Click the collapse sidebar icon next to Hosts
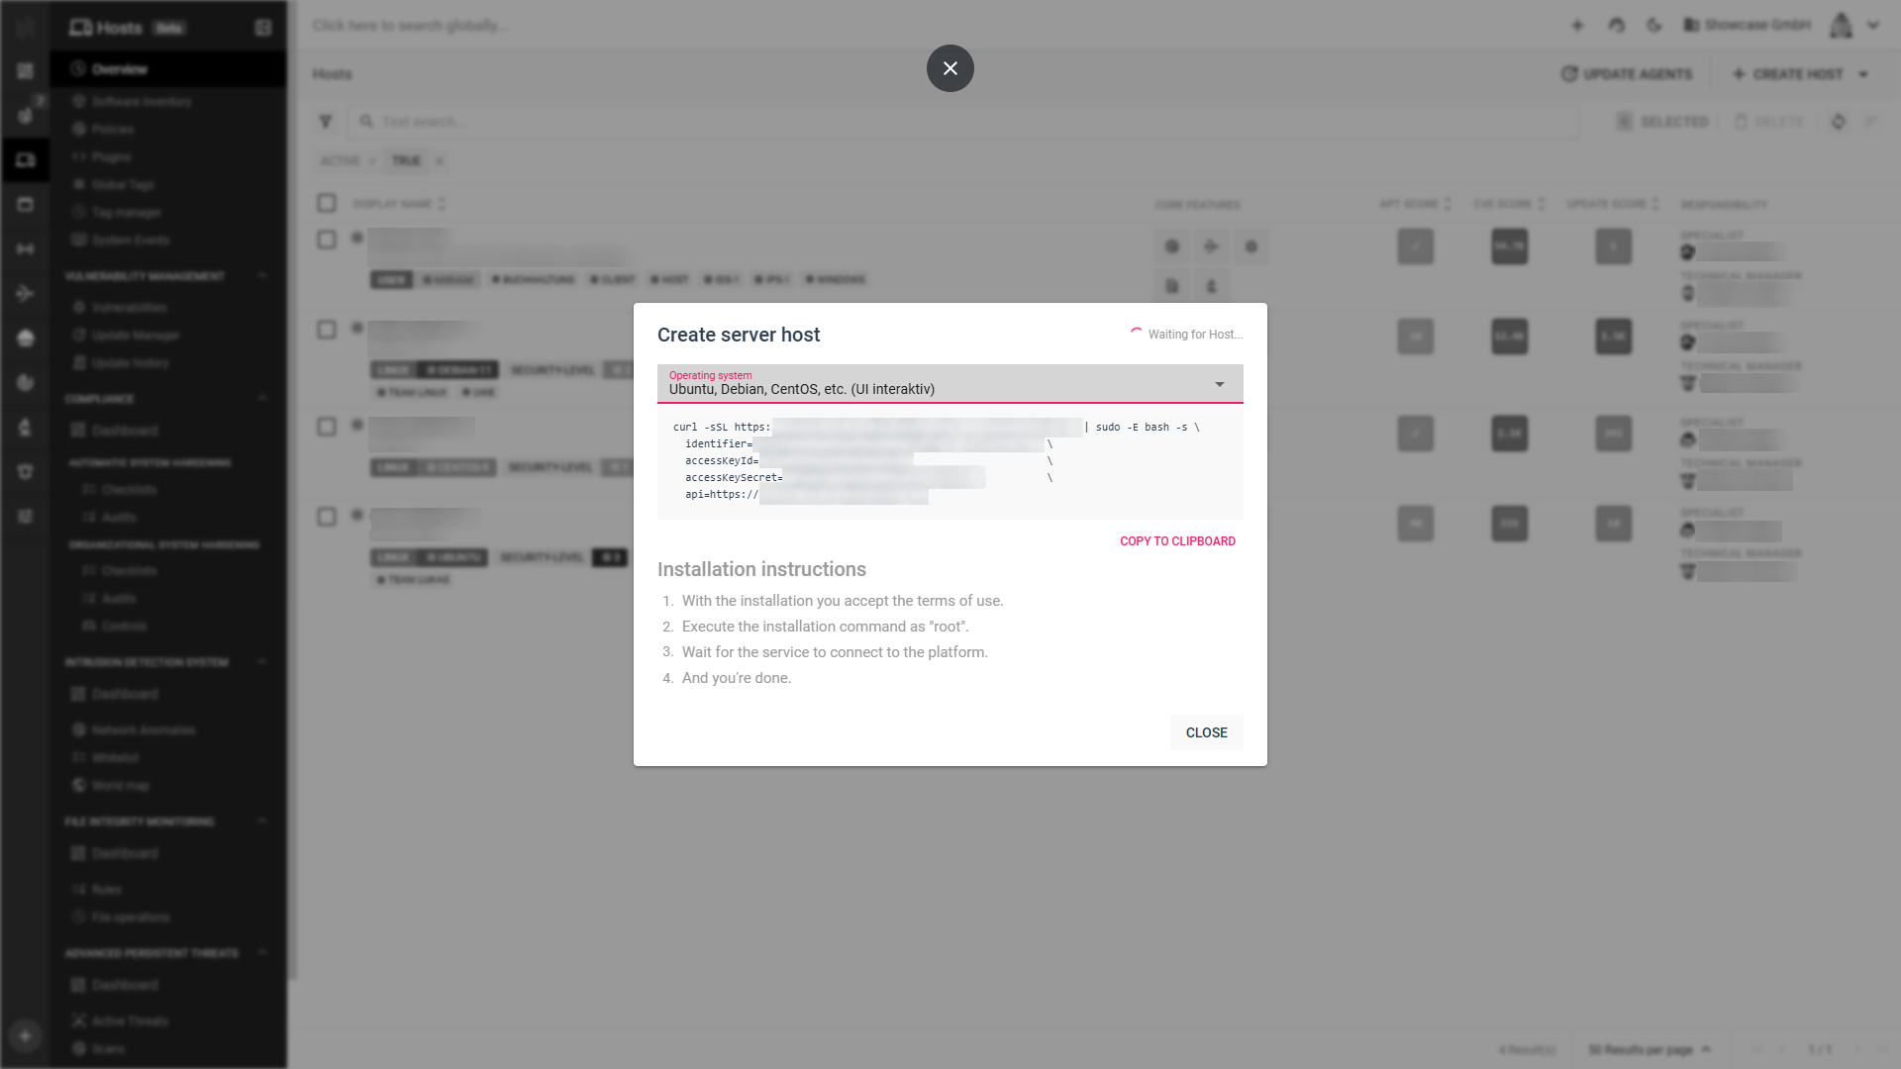Screen dimensions: 1901x1069 pyautogui.click(x=262, y=28)
